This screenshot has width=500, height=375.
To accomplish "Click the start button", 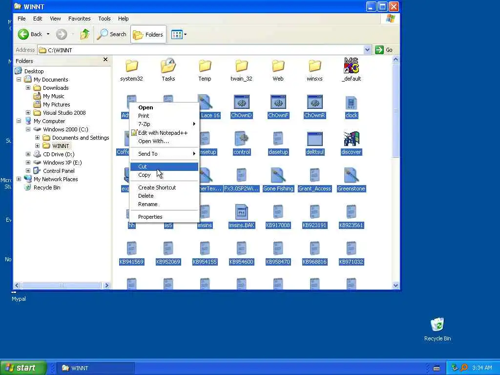I will 23,368.
